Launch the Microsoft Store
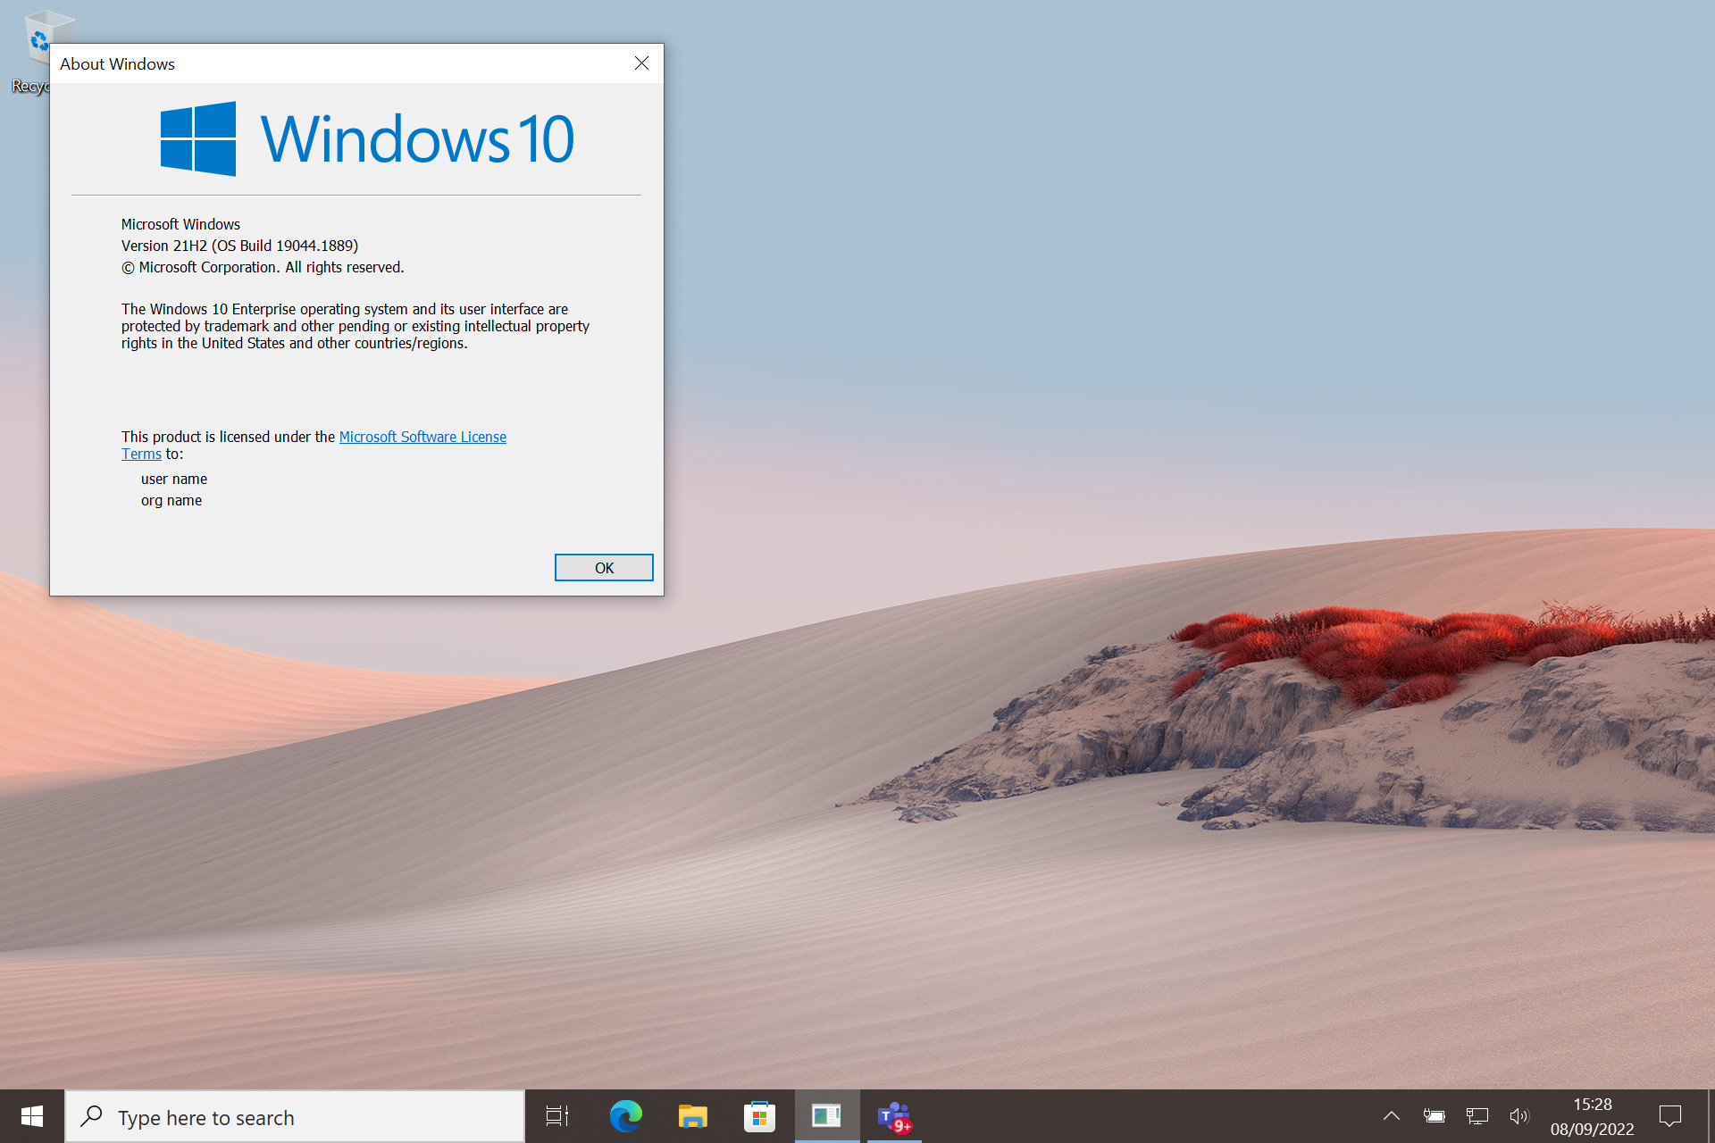This screenshot has width=1715, height=1143. [759, 1116]
